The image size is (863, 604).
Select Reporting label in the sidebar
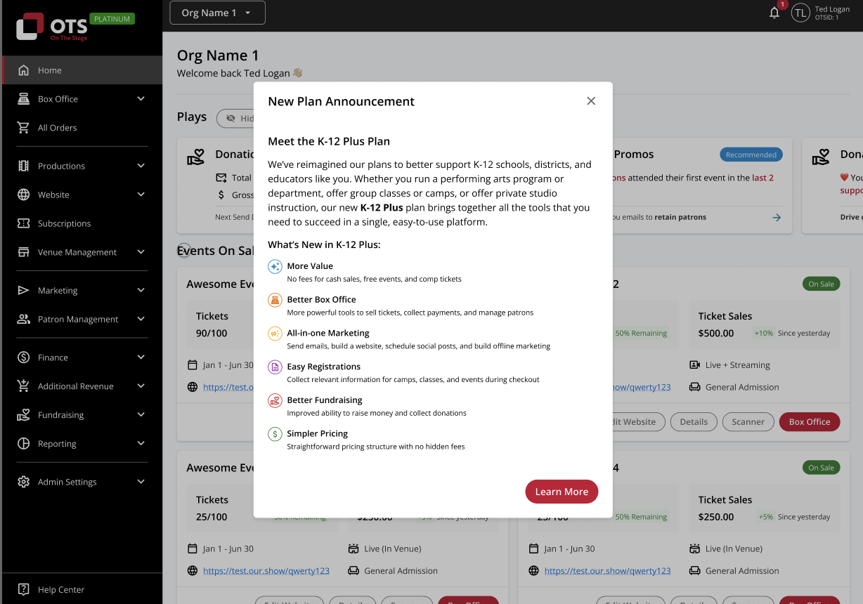57,444
